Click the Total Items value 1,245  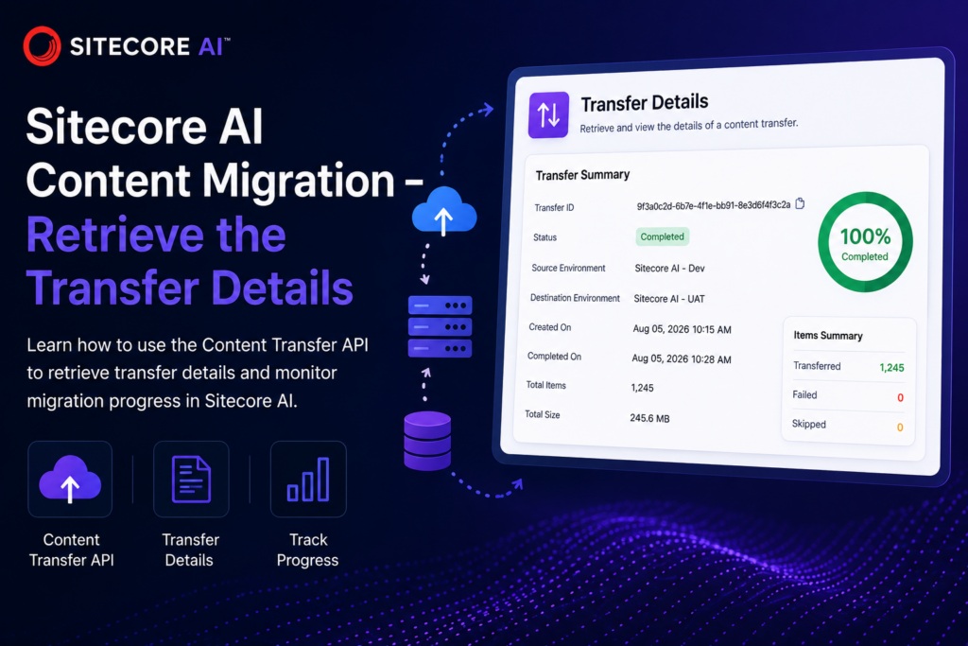coord(642,388)
